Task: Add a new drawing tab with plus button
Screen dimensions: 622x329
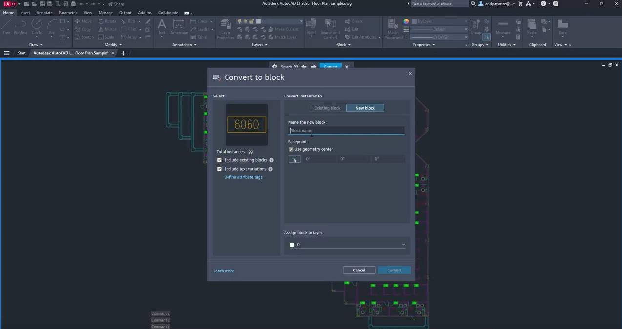Action: tap(123, 53)
